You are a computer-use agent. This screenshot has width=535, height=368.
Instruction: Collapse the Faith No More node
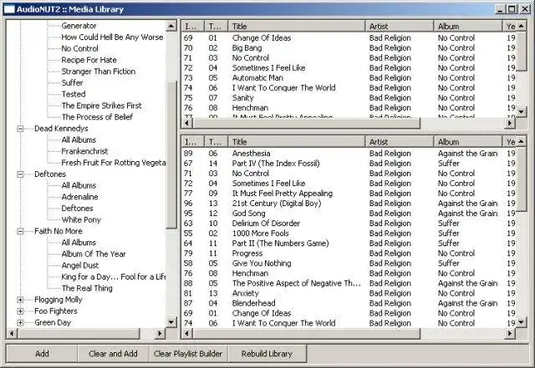pos(20,231)
